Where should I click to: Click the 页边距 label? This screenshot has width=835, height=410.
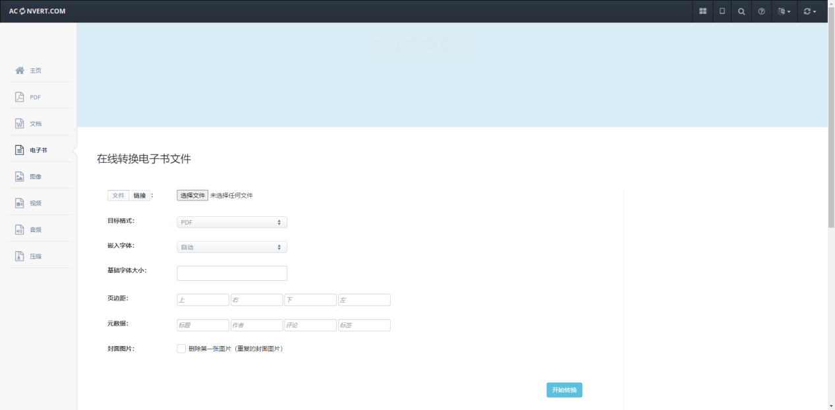tap(118, 298)
